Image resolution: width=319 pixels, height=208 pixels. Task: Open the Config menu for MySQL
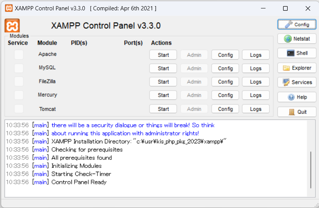225,68
